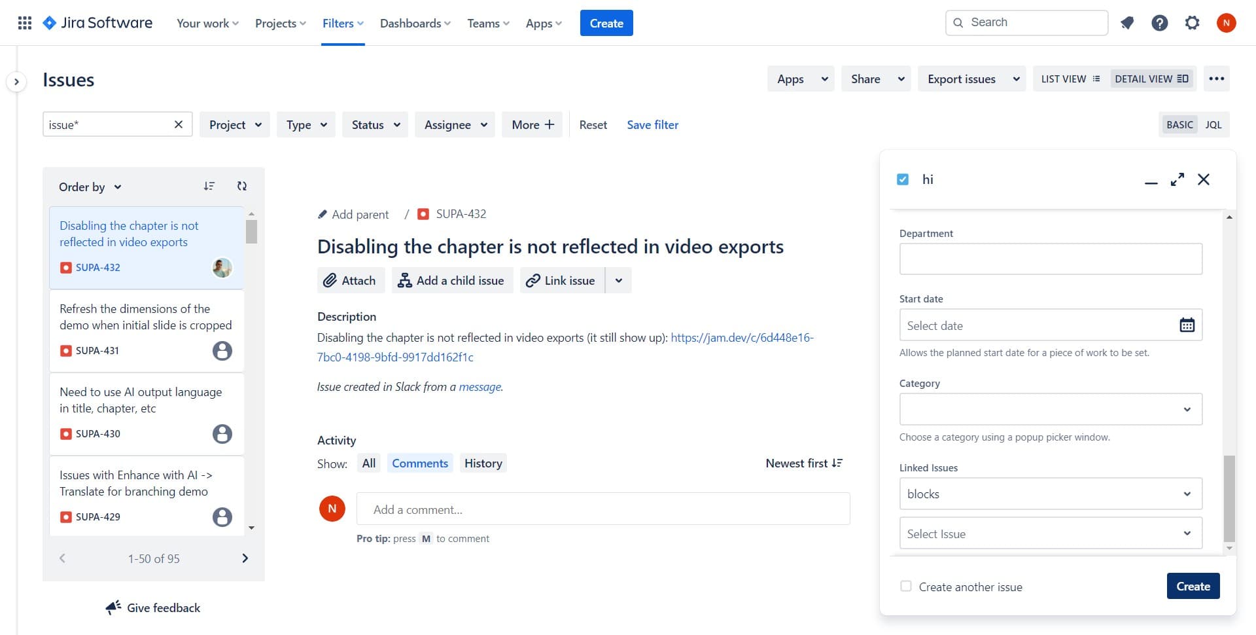
Task: Open the Status filter dropdown
Action: [374, 124]
